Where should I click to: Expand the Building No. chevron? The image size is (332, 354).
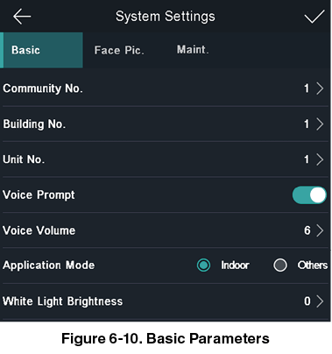[x=320, y=124]
